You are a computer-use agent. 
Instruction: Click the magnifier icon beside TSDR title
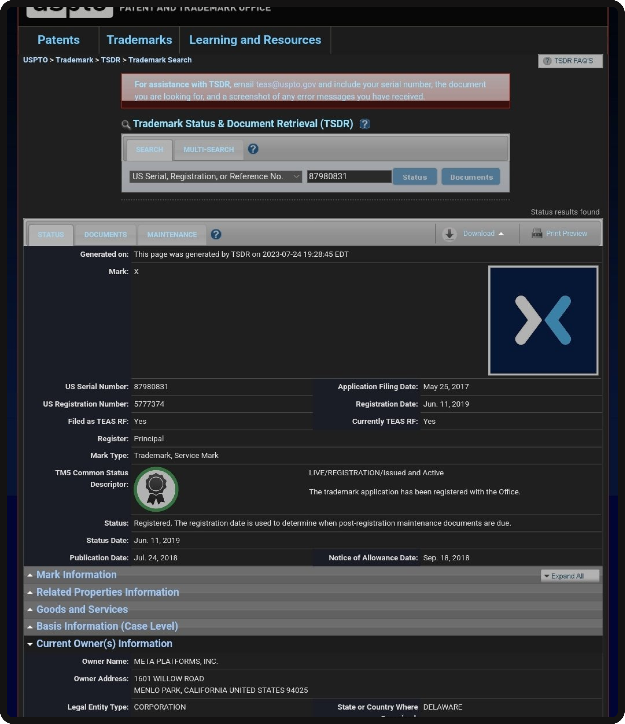point(126,124)
